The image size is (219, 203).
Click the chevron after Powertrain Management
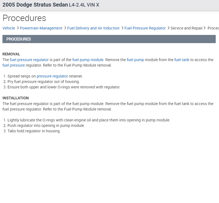[65, 28]
